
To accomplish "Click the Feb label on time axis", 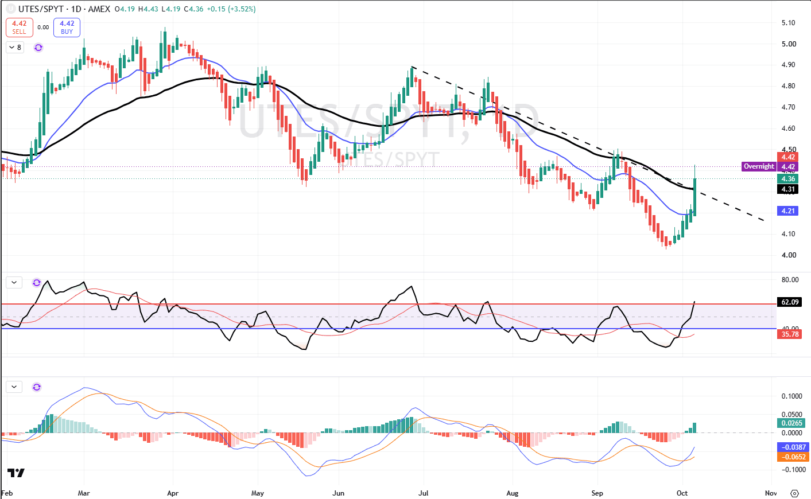I will pyautogui.click(x=7, y=493).
